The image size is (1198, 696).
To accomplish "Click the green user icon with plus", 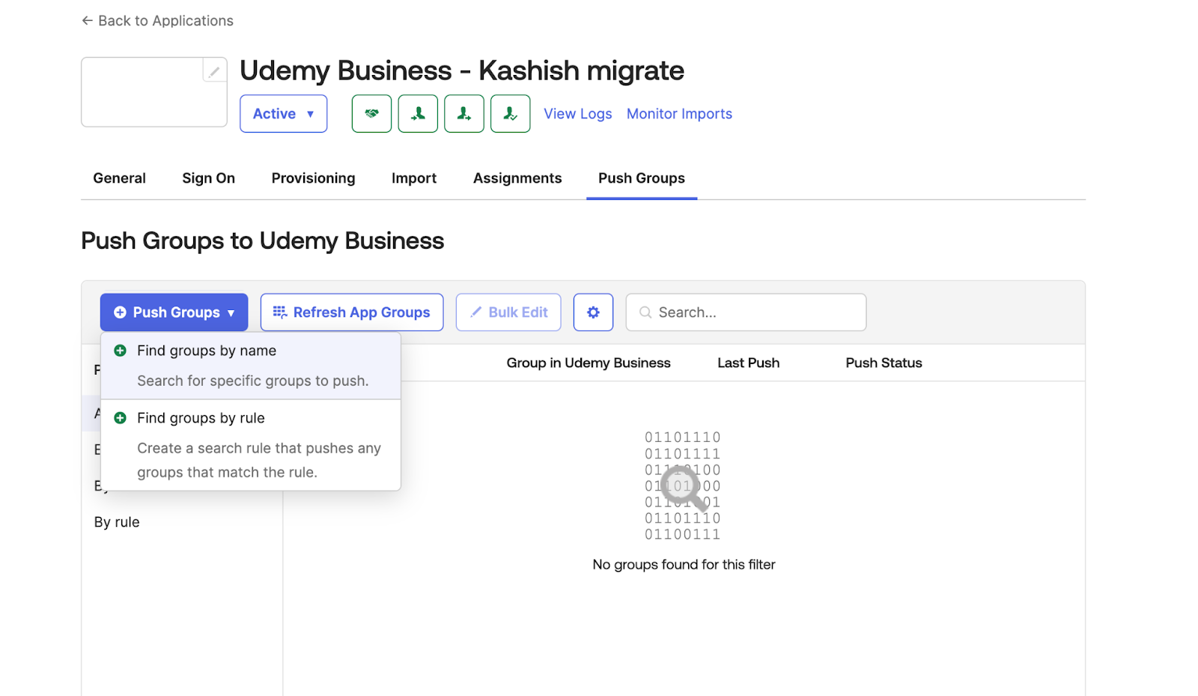I will (x=464, y=114).
